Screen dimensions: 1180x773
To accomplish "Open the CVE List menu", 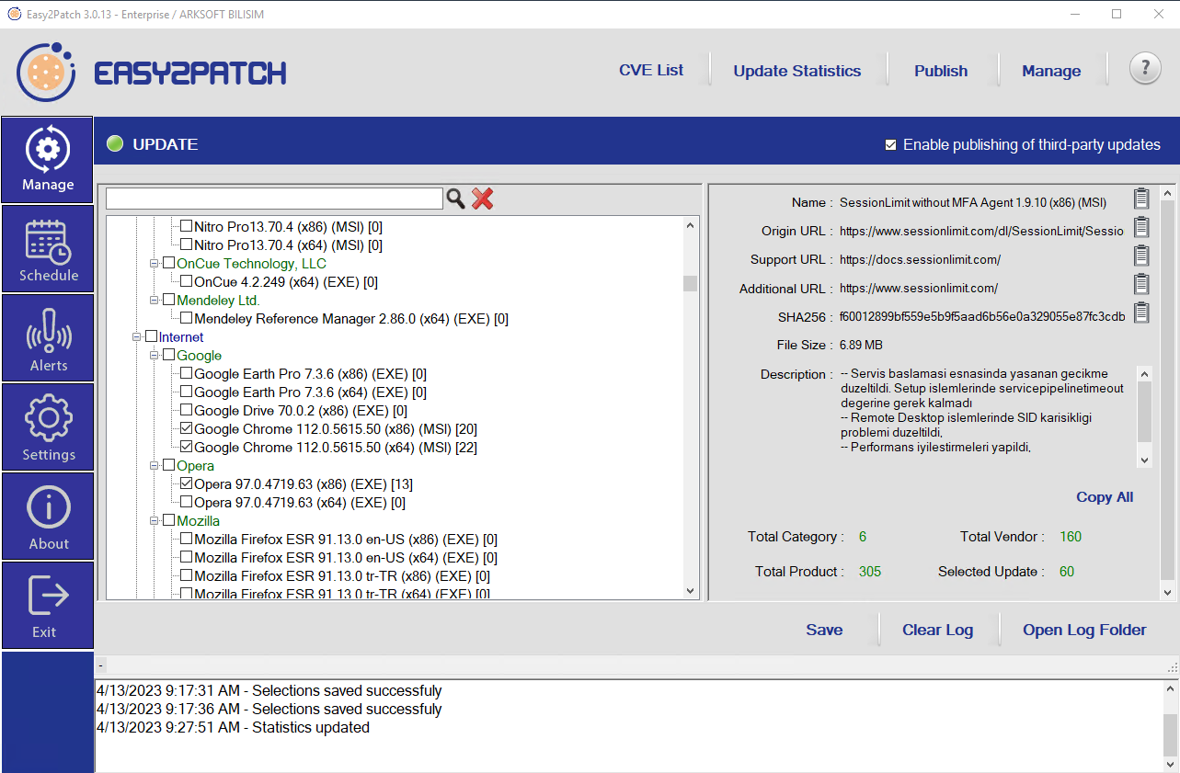I will [x=650, y=71].
